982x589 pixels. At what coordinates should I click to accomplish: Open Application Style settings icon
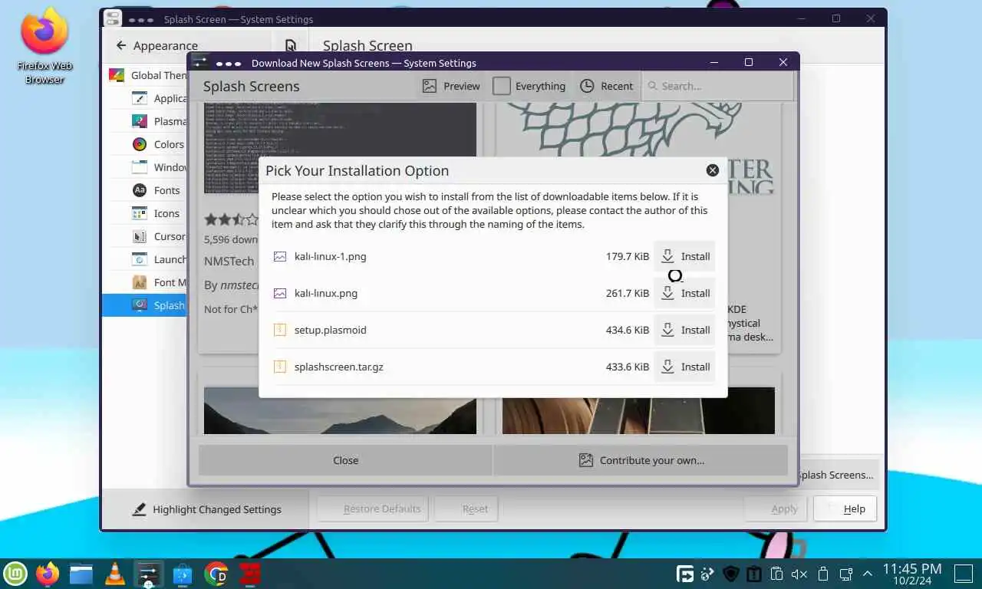tap(140, 98)
